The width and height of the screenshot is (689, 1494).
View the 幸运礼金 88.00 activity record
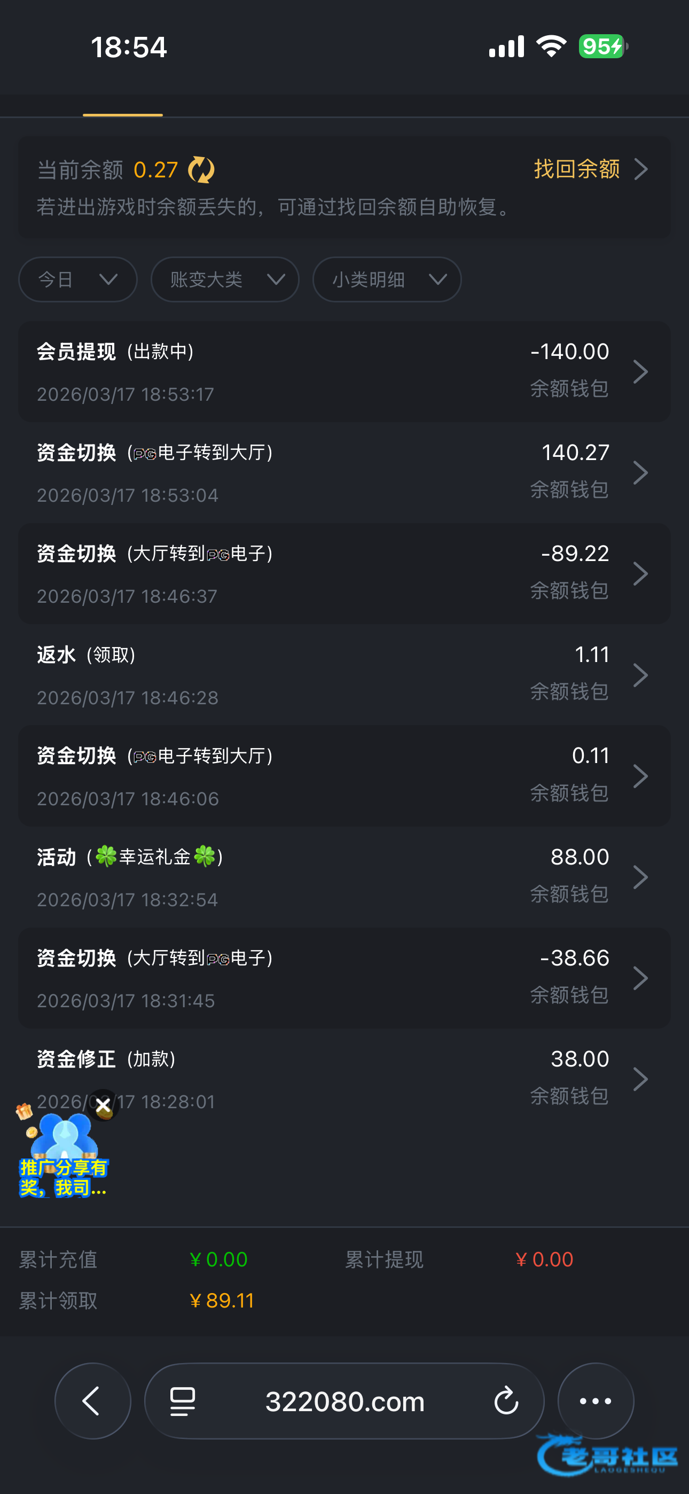(344, 877)
